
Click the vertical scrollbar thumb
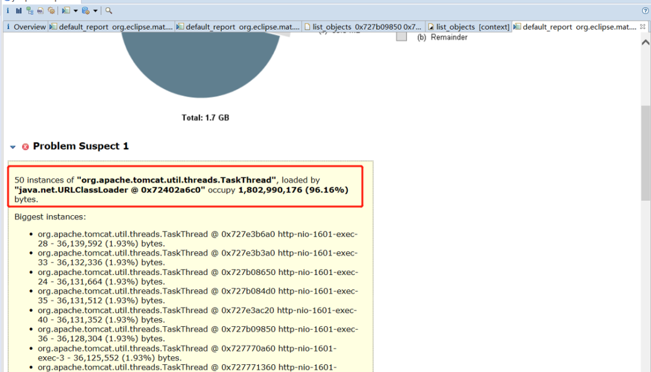click(x=646, y=153)
